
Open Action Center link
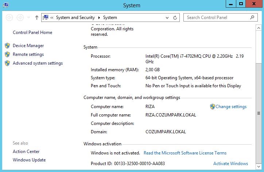26,152
